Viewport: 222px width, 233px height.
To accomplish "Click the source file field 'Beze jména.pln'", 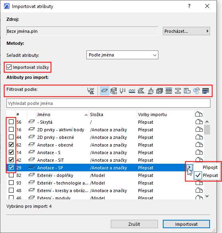I will point(82,31).
